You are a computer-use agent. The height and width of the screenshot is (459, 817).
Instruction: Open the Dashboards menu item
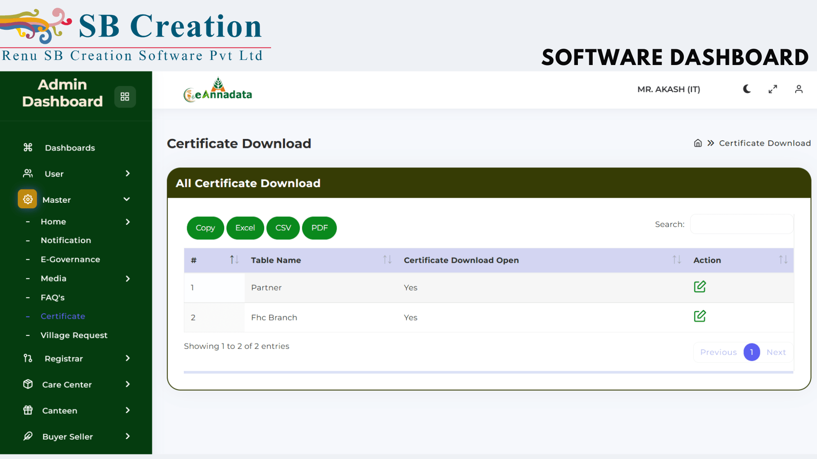(x=70, y=148)
